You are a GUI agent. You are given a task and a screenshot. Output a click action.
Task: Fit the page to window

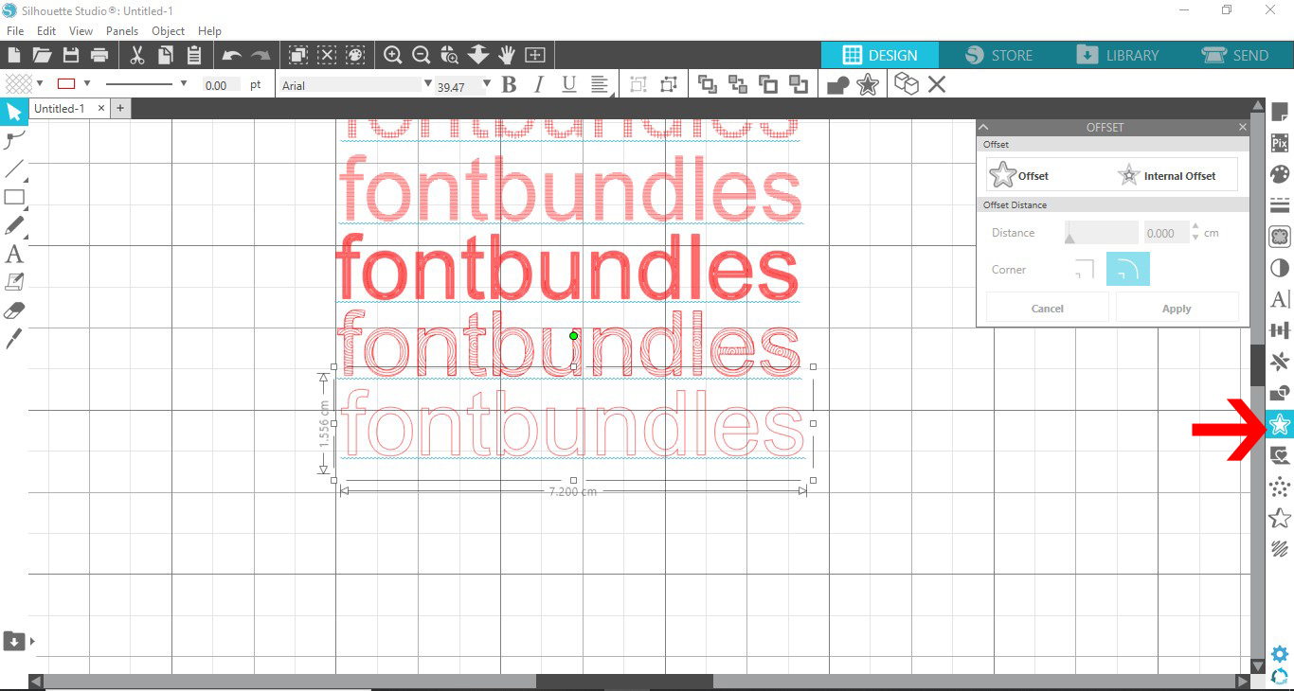(x=535, y=55)
